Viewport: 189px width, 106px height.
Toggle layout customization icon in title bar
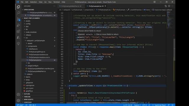click(x=154, y=2)
